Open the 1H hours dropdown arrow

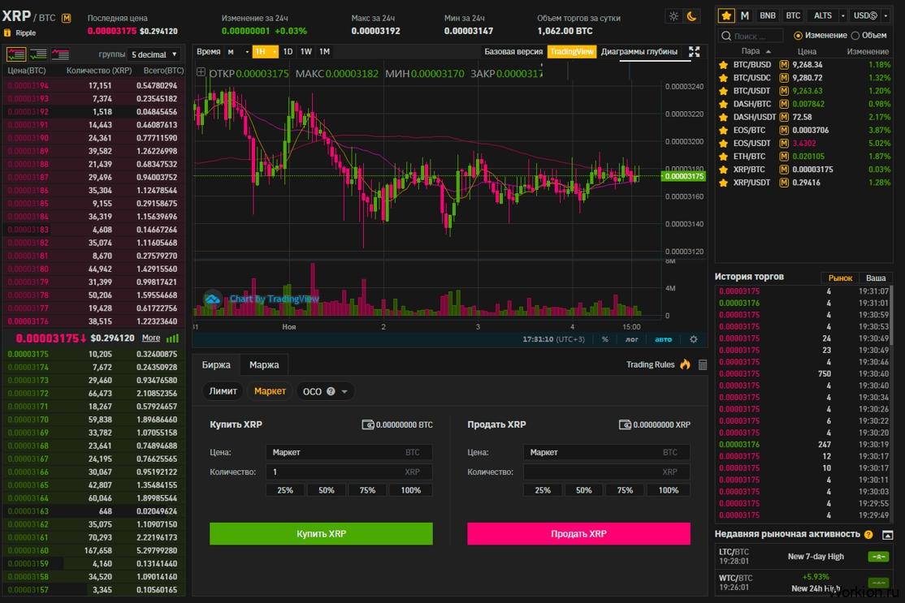click(x=274, y=52)
